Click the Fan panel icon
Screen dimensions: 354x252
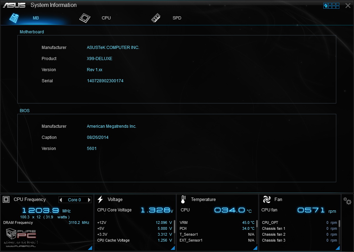click(x=267, y=200)
